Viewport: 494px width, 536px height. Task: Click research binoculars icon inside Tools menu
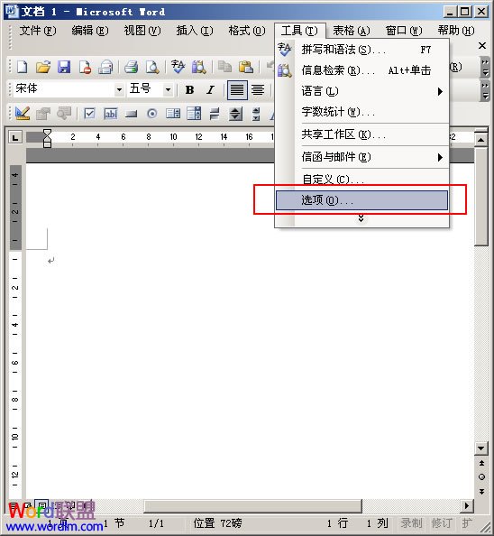pyautogui.click(x=284, y=70)
